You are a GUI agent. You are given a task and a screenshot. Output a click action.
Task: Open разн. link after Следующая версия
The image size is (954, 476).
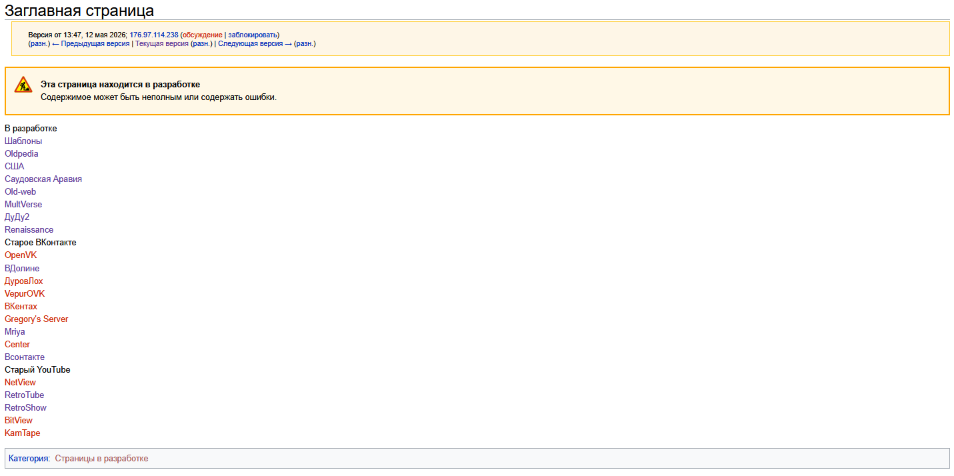(x=305, y=43)
